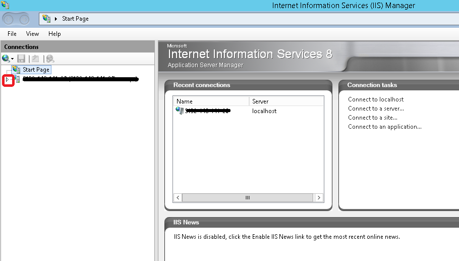Click the Connections panel header

point(78,47)
